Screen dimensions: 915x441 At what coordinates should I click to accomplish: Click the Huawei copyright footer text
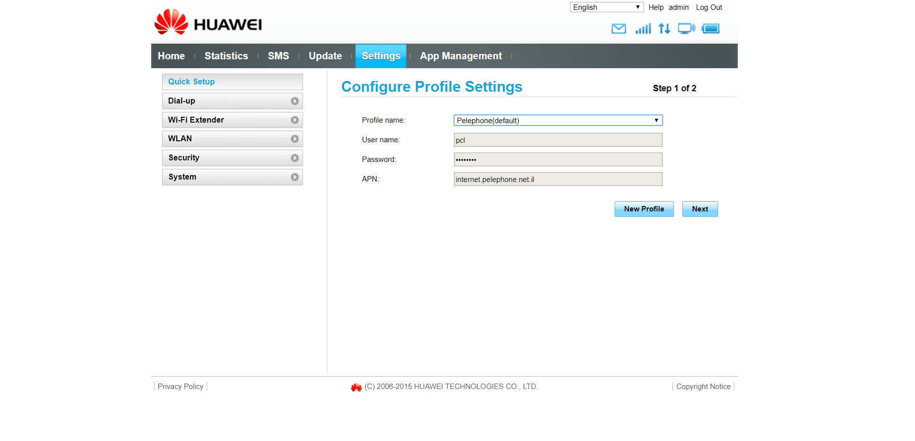click(451, 387)
